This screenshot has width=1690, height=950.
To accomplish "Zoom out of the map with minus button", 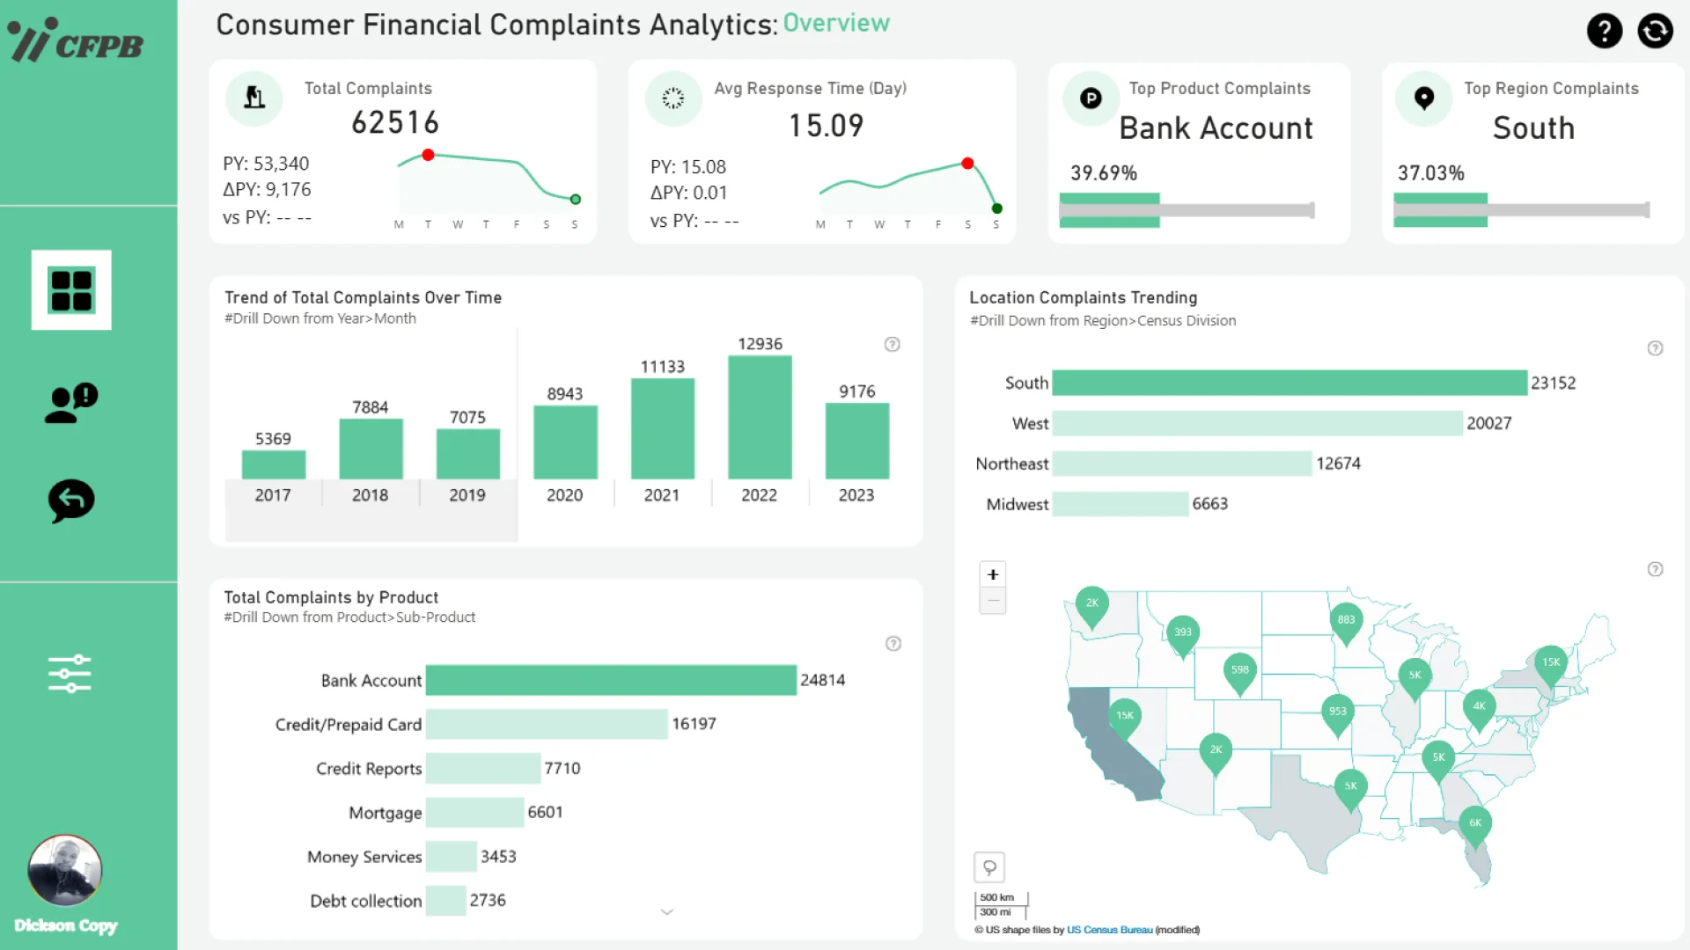I will [x=993, y=601].
